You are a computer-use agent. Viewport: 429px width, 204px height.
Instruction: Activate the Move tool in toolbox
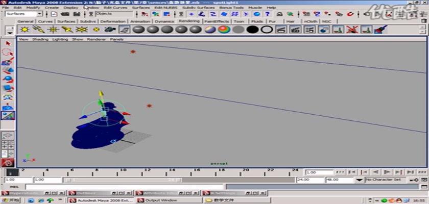click(x=8, y=70)
